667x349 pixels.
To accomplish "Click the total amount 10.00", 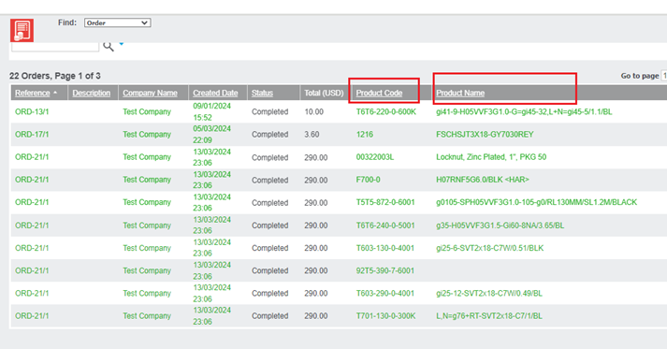I will coord(314,111).
